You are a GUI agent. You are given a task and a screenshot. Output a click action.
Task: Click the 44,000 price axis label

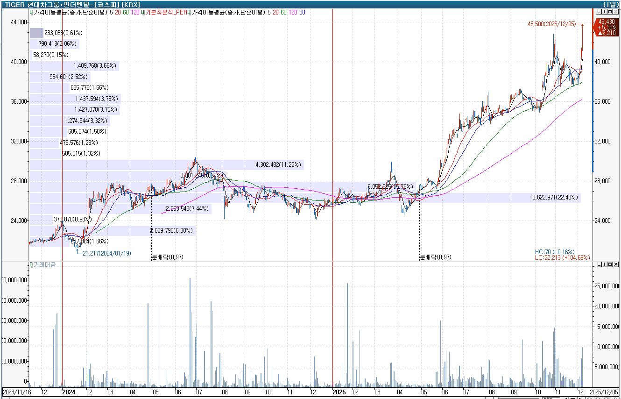tap(19, 22)
